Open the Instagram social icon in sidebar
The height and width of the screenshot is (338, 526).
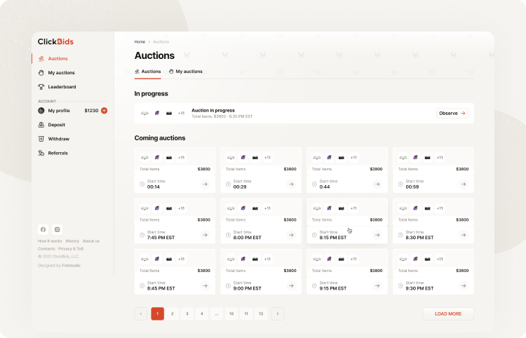(x=58, y=229)
